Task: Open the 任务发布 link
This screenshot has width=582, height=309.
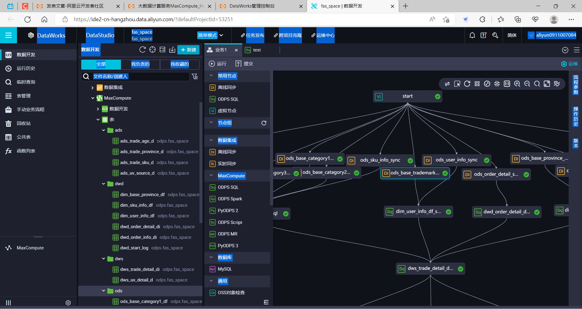Action: 253,35
